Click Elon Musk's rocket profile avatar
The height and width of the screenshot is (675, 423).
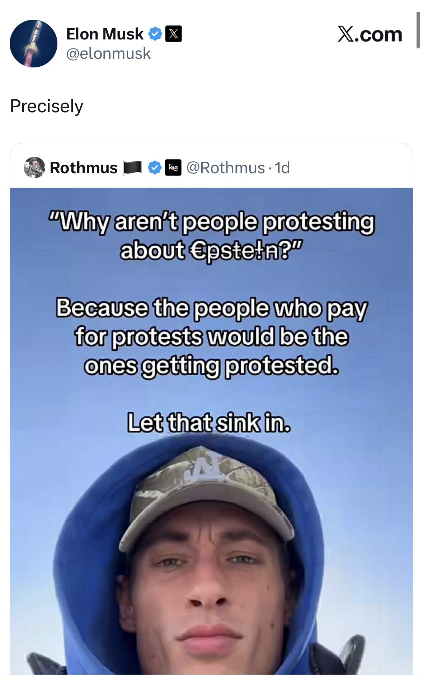point(33,43)
